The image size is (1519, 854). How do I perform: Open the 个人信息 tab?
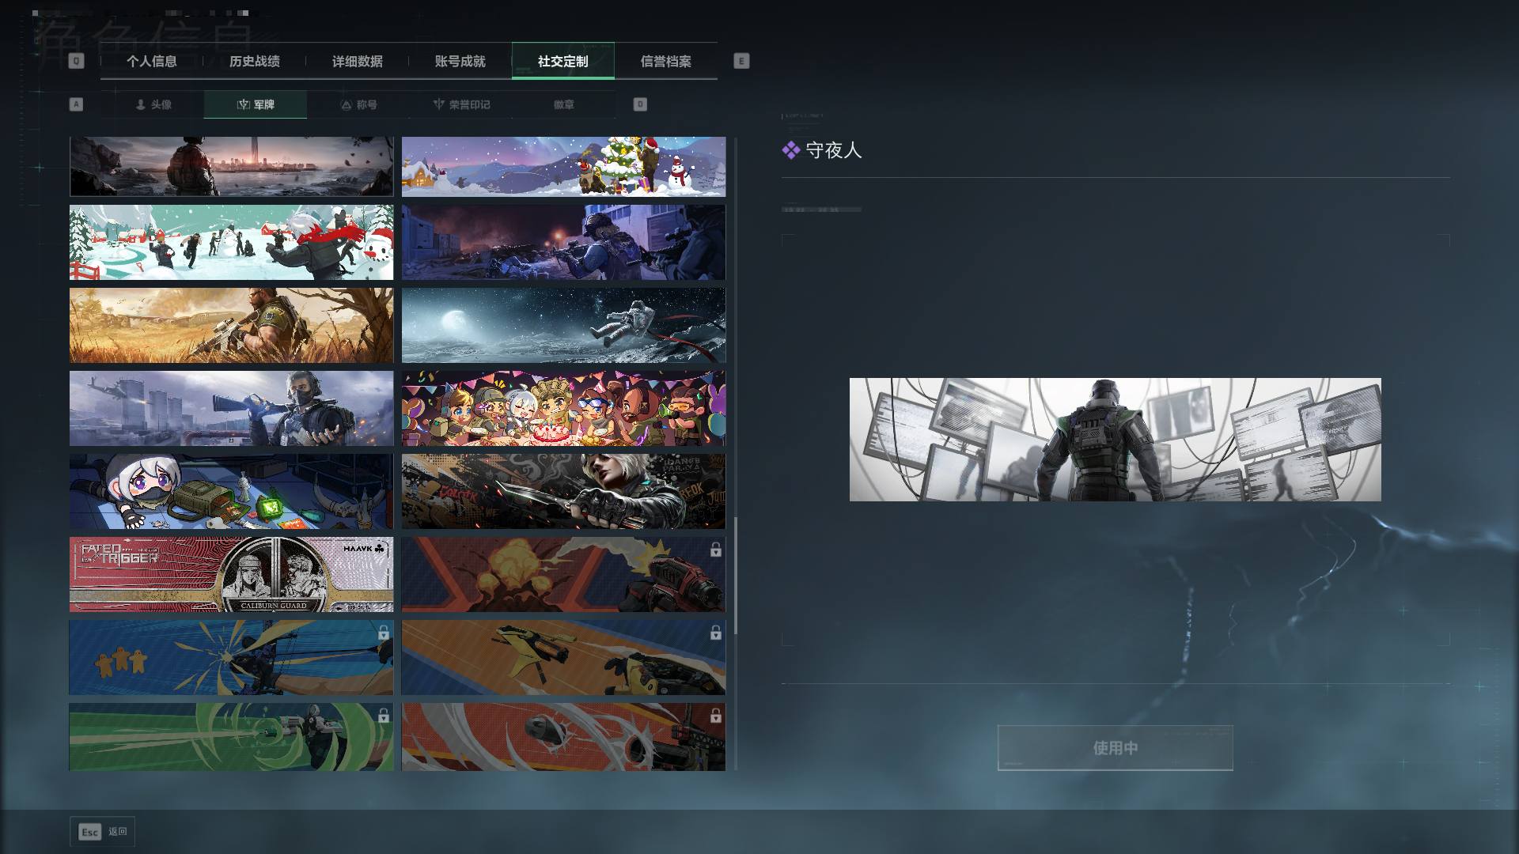(152, 61)
